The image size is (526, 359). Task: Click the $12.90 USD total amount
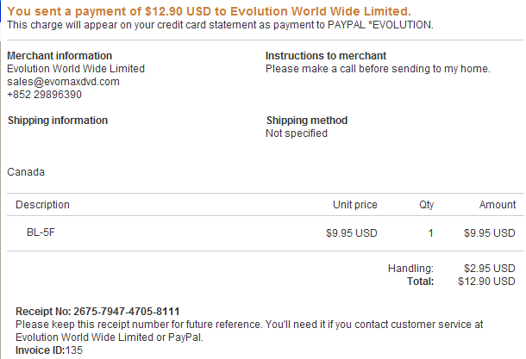(486, 282)
